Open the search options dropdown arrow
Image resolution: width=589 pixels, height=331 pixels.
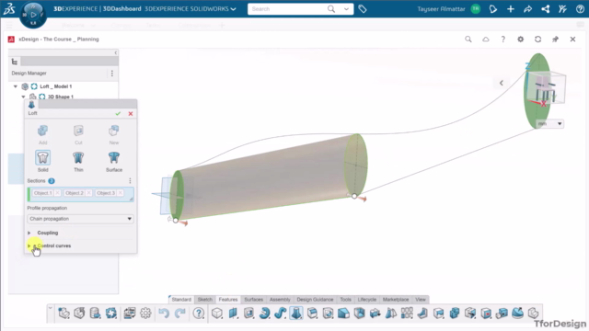pos(346,8)
